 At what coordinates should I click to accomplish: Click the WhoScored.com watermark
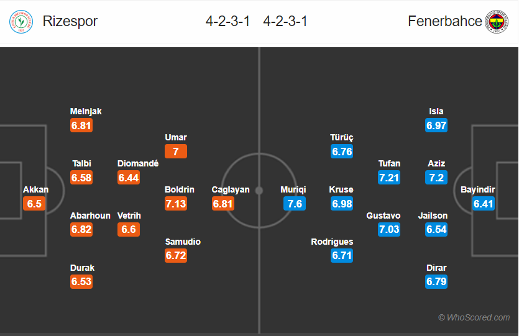click(474, 317)
